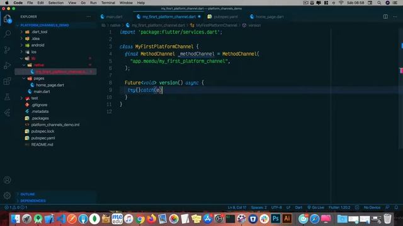Place cursor on line 5 channel name string
This screenshot has width=403, height=226.
[x=179, y=61]
